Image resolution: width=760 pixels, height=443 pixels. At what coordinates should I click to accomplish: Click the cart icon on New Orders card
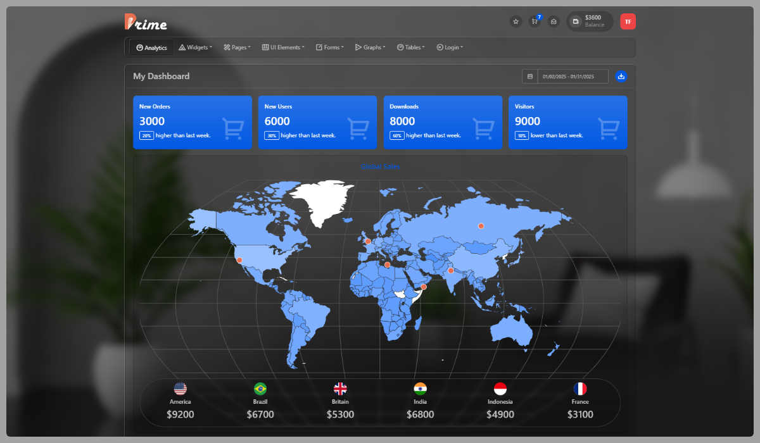point(232,127)
